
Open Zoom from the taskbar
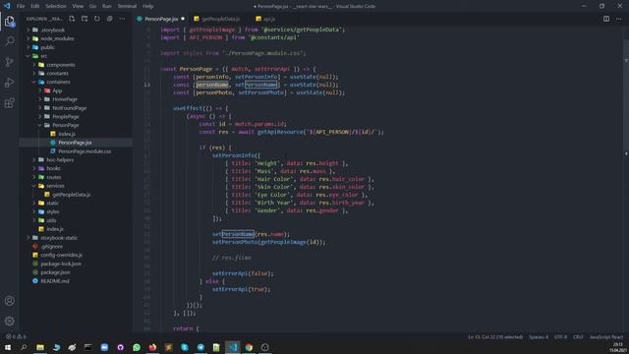104,347
